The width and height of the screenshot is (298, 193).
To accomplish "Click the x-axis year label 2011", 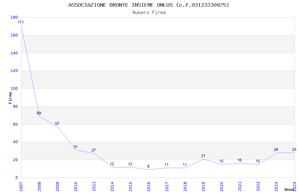I will coord(94,187).
